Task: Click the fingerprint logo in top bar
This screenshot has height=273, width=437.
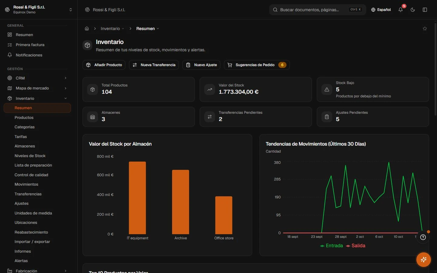Action: (87, 10)
